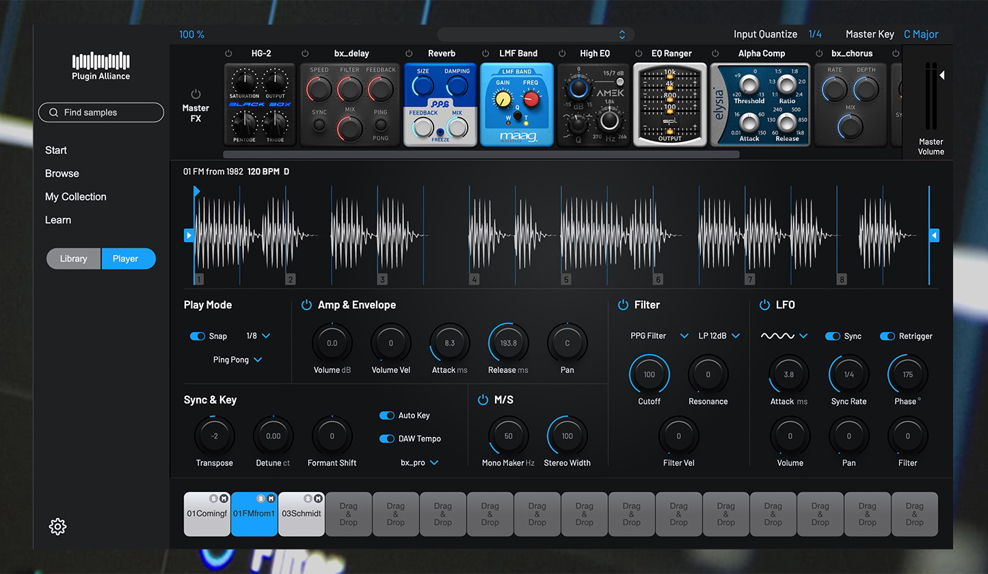The width and height of the screenshot is (988, 574).
Task: Toggle power icon next to Filter section
Action: pyautogui.click(x=623, y=305)
